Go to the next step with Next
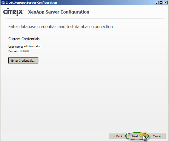 click(x=137, y=136)
